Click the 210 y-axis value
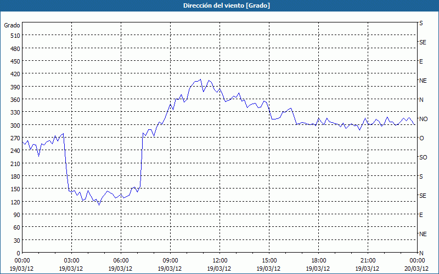Viewport: 439px width, 274px height. (16, 163)
